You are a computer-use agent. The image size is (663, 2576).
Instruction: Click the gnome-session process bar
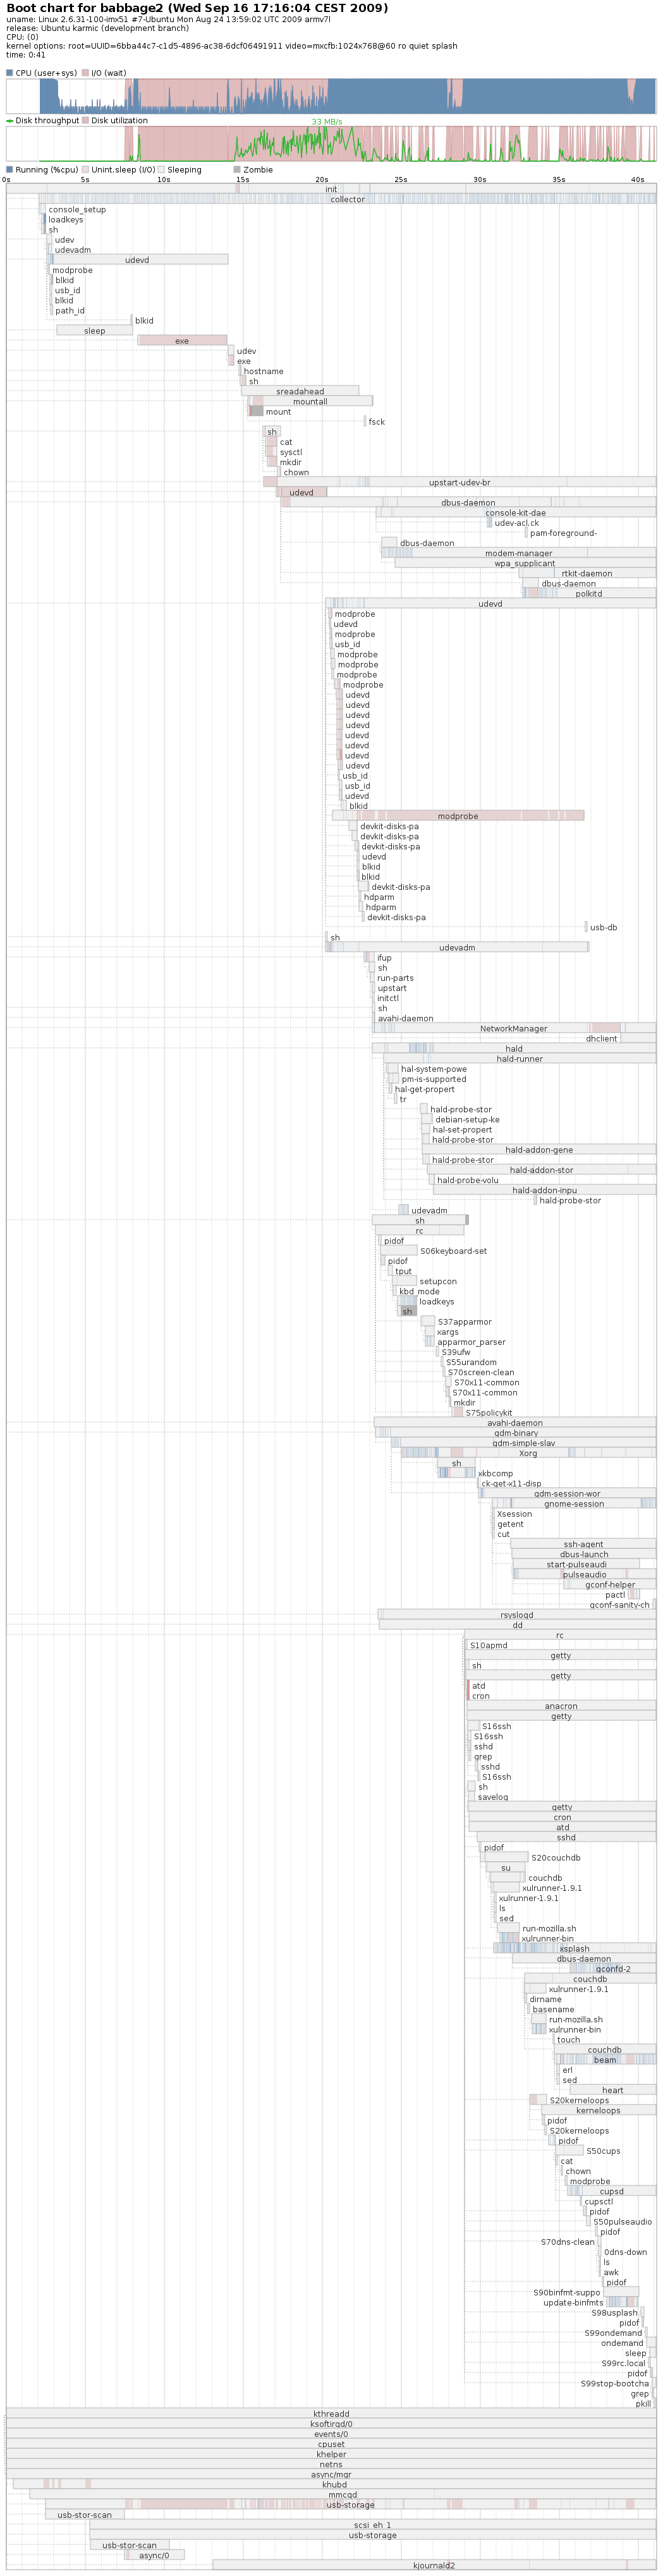[573, 1504]
